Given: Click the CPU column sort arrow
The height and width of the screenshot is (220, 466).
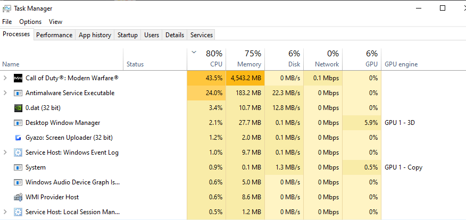Looking at the screenshot, I should pos(194,52).
